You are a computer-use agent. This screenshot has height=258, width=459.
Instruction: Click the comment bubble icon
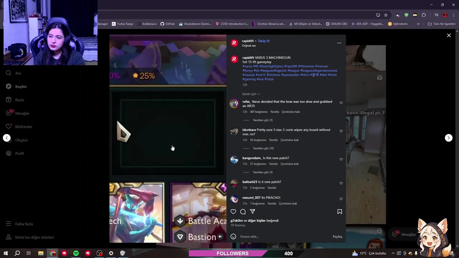243,212
